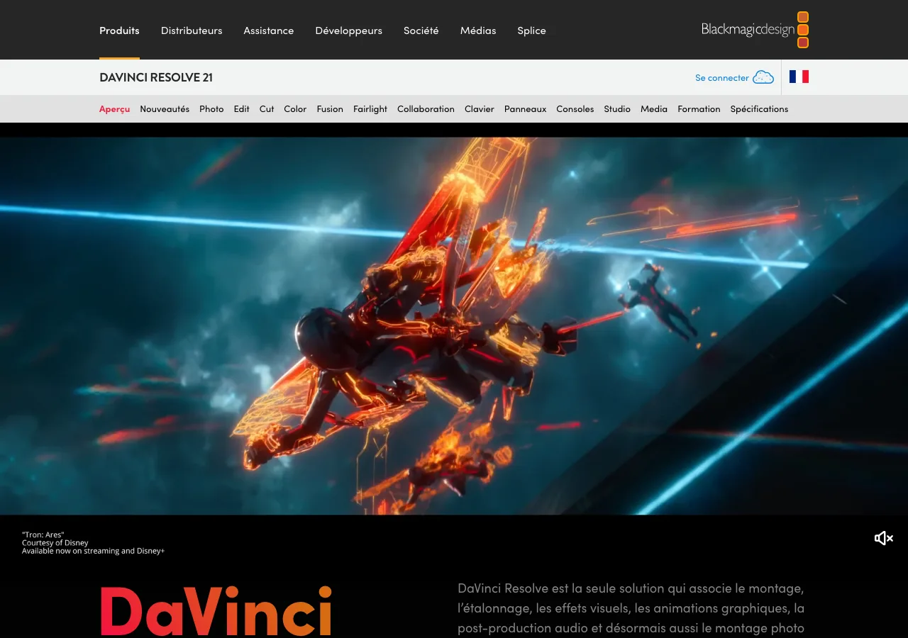
Task: Open the Studio tab
Action: [x=617, y=109]
